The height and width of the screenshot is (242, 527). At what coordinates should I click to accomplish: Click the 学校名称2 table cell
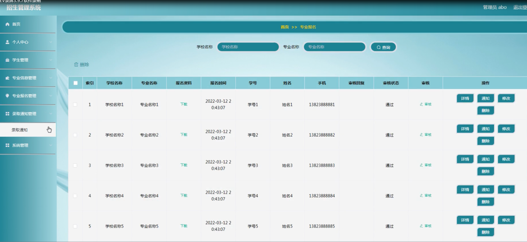coord(115,135)
